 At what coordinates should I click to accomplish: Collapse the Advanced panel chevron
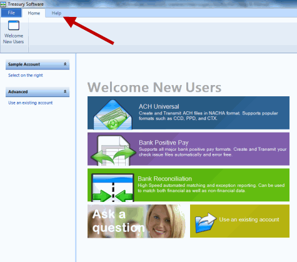pos(65,91)
